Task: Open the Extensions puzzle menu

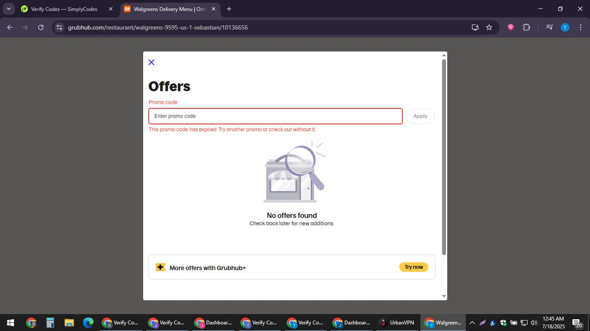Action: [x=526, y=27]
